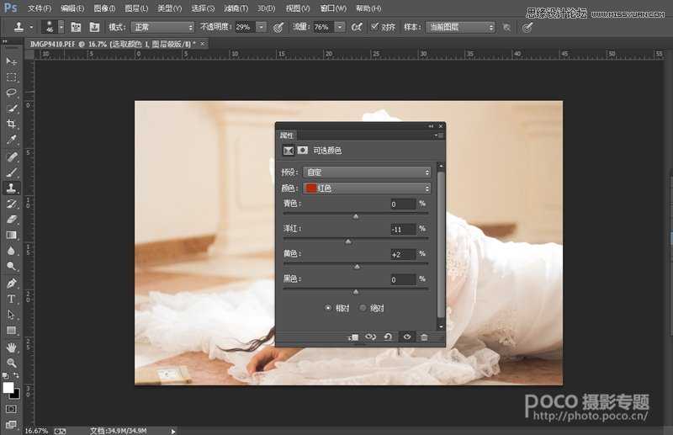
Task: Select the Hand tool
Action: (12, 347)
